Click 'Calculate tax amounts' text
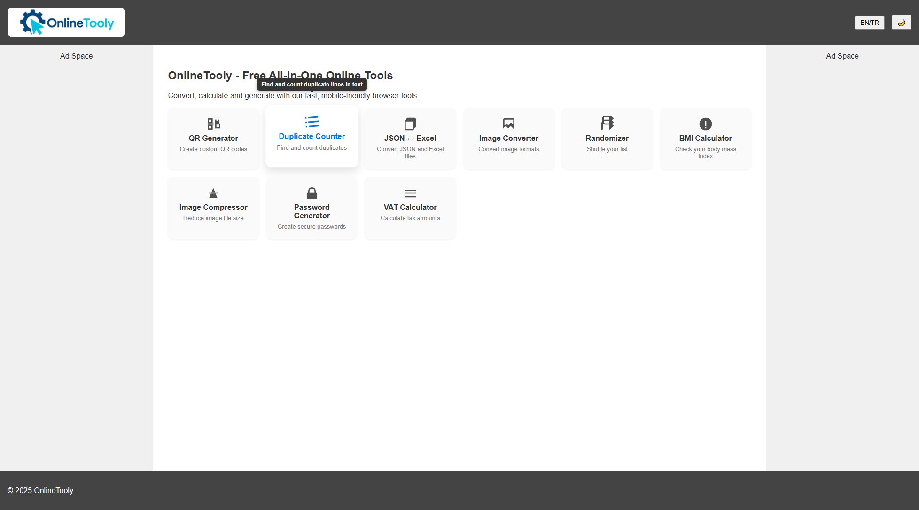919x510 pixels. 410,218
